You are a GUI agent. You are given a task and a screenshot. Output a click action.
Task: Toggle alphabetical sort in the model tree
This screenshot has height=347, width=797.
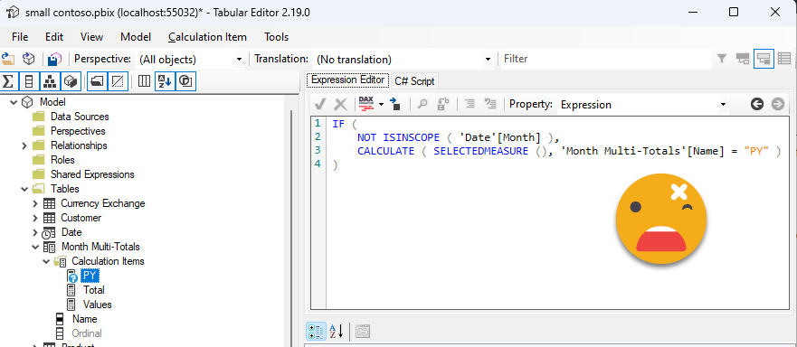(164, 80)
